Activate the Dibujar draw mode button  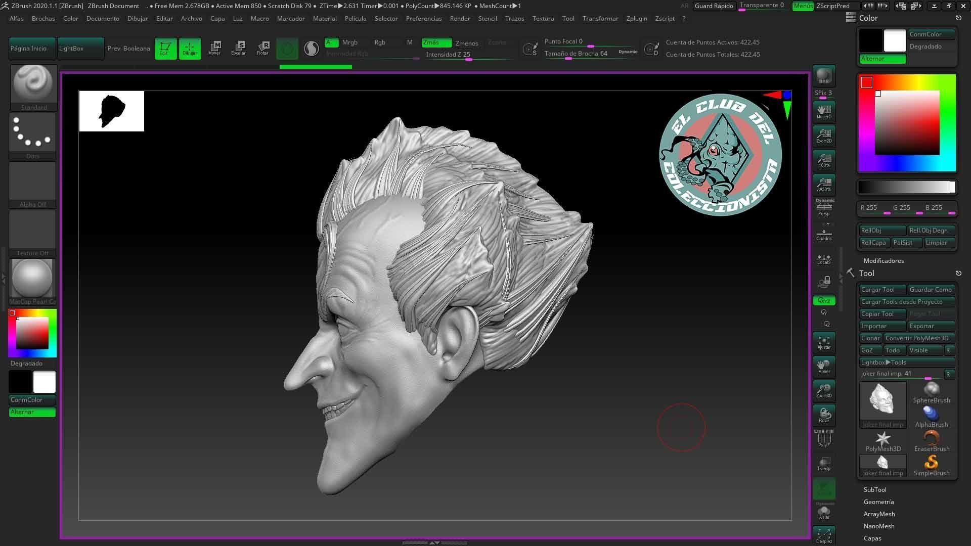190,49
